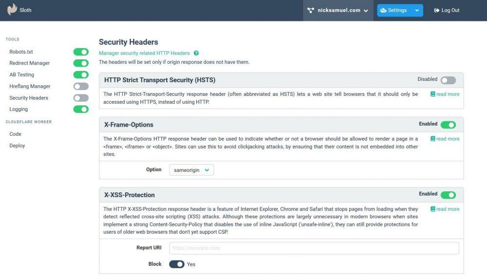Image resolution: width=487 pixels, height=277 pixels.
Task: Click the book icon in X-XSS-Protection section
Action: tap(432, 209)
